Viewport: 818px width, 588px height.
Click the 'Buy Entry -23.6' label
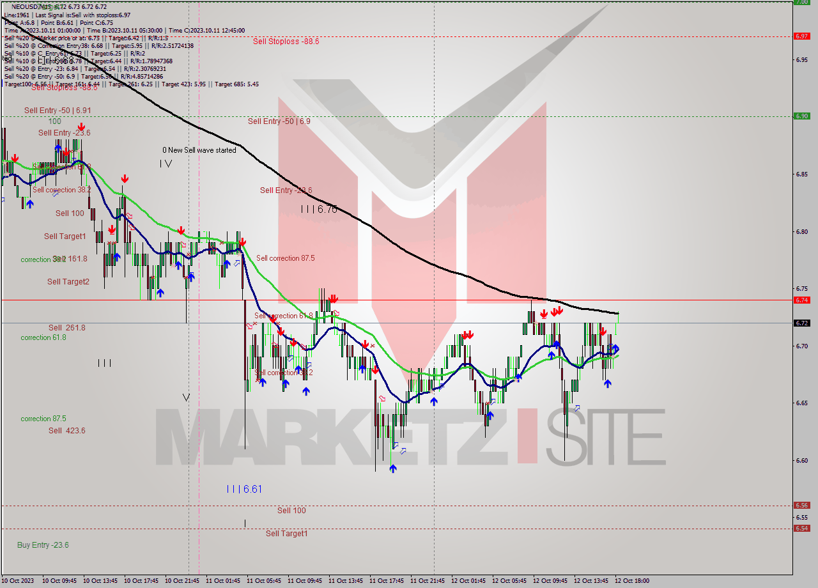(43, 545)
